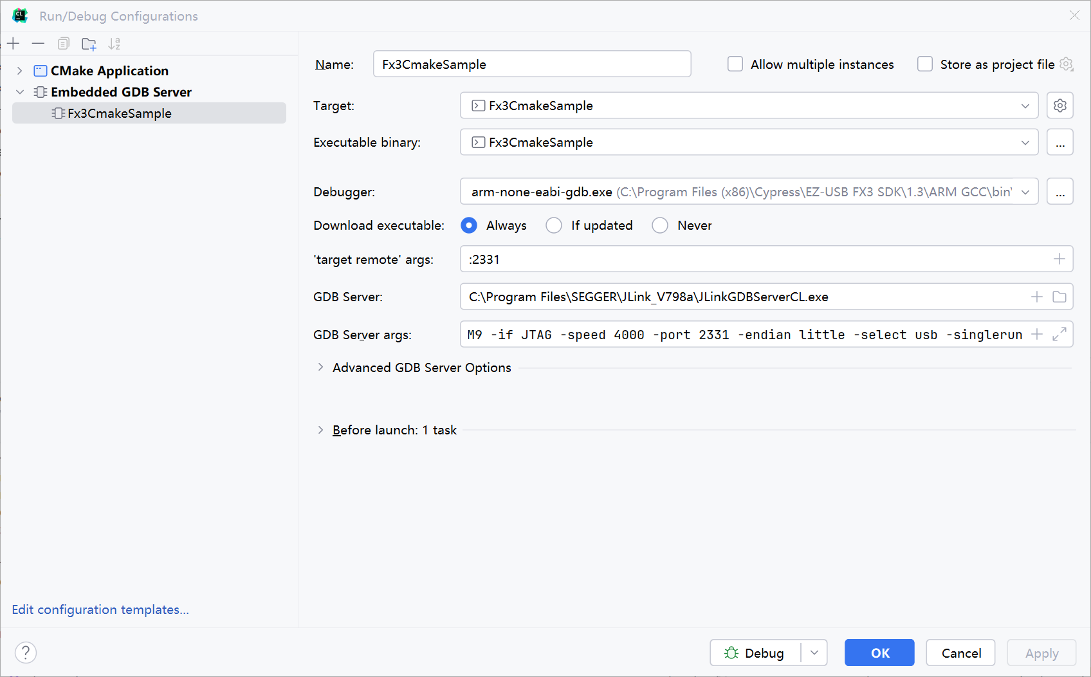Select Never for Download executable
This screenshot has height=677, width=1091.
click(x=659, y=225)
